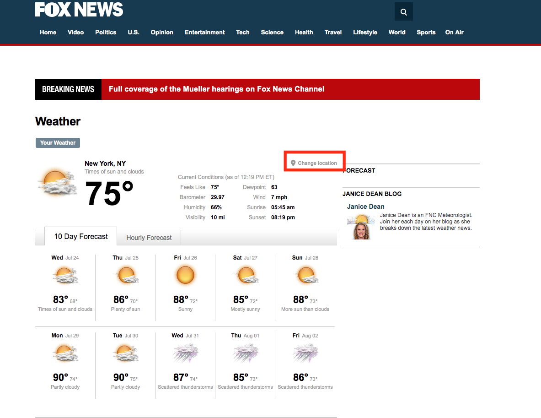Click Thu Jul 25 weather icon

click(x=126, y=275)
